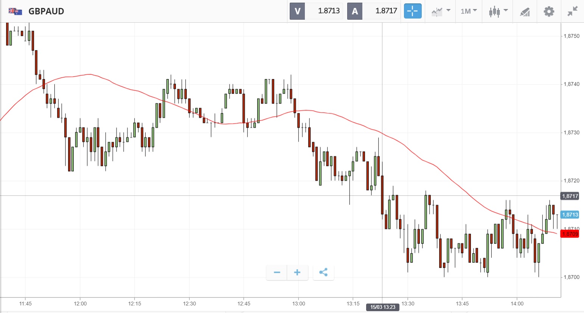Click the red 1,8709 moving average label

(570, 234)
